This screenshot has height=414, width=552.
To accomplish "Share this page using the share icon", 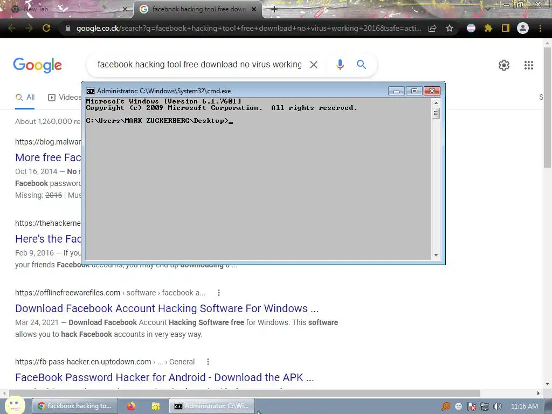I will (x=432, y=28).
